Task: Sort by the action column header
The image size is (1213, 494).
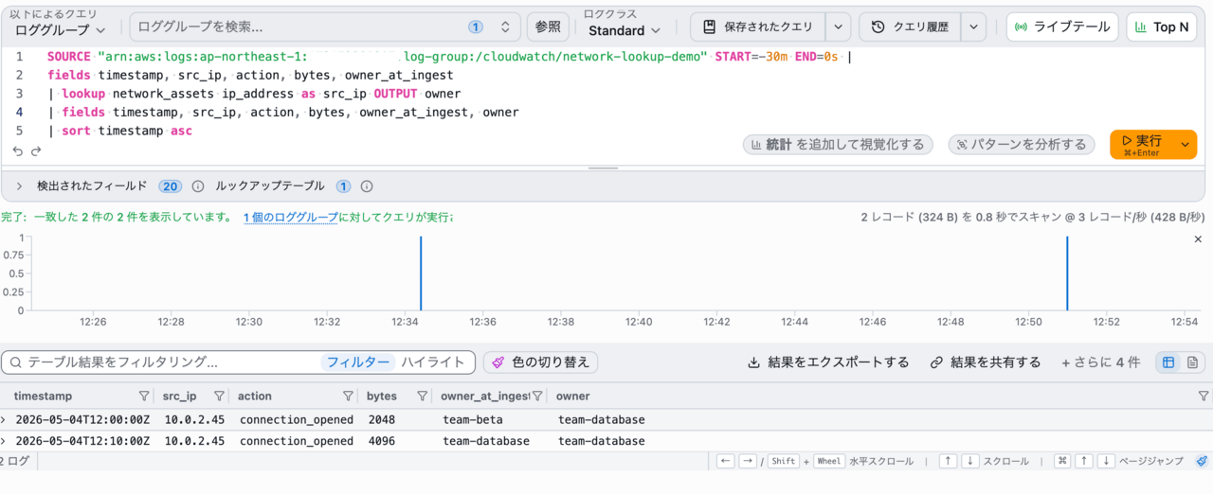Action: [x=255, y=397]
